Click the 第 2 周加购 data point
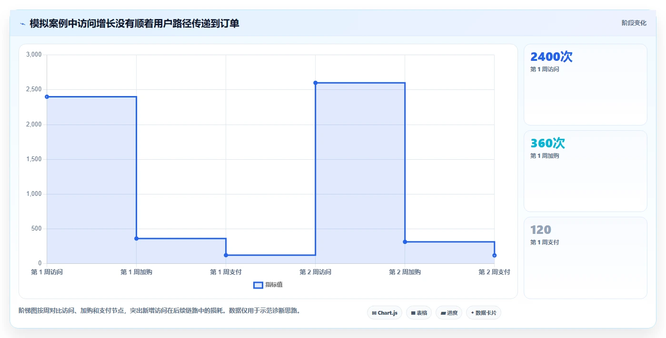The image size is (666, 338). point(405,242)
